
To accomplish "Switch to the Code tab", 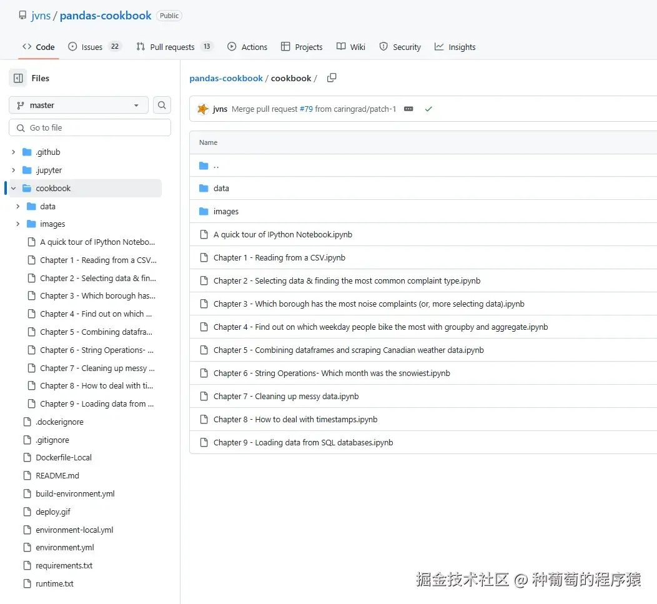I will coord(39,47).
